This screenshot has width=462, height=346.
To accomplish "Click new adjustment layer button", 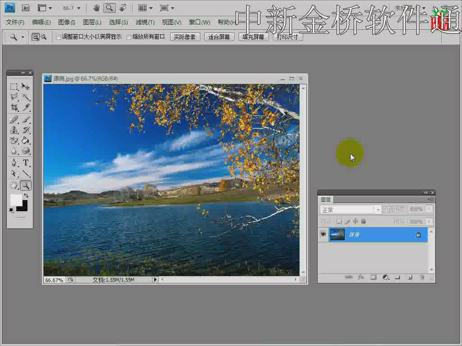I will coord(385,277).
